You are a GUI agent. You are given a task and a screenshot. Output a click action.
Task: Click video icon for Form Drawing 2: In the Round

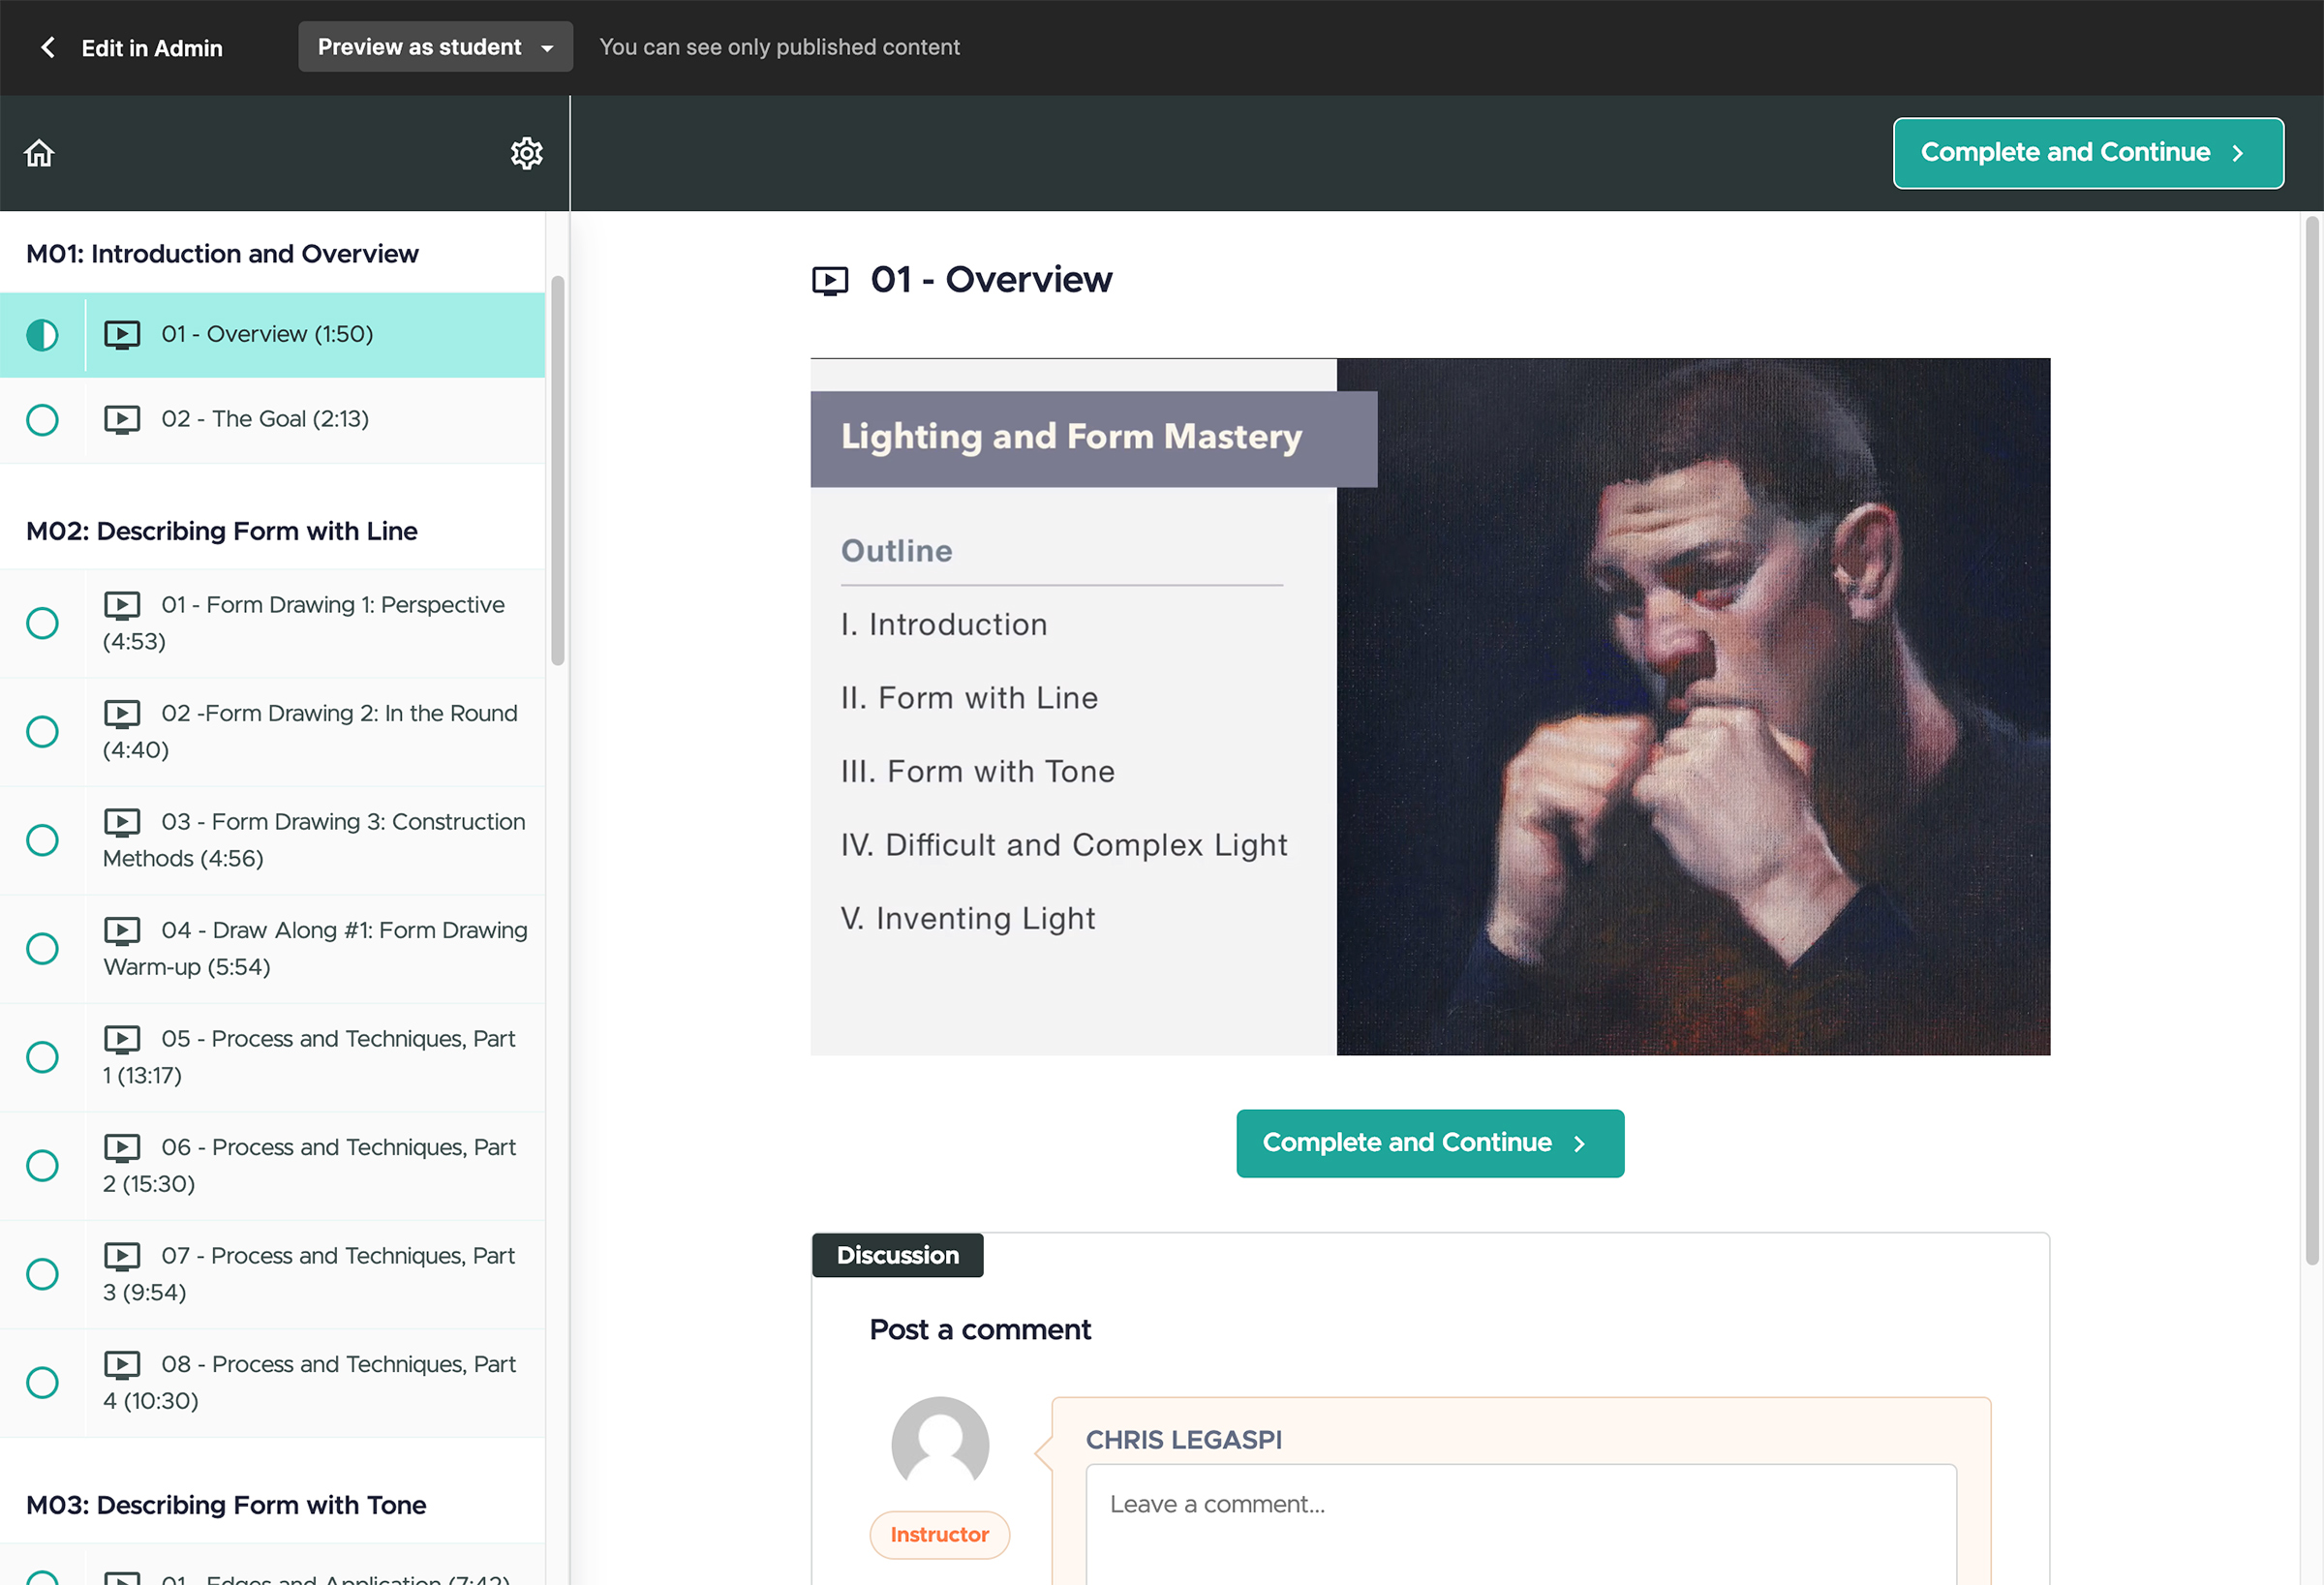(x=122, y=713)
